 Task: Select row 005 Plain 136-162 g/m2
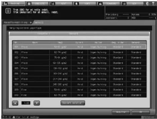(79, 68)
